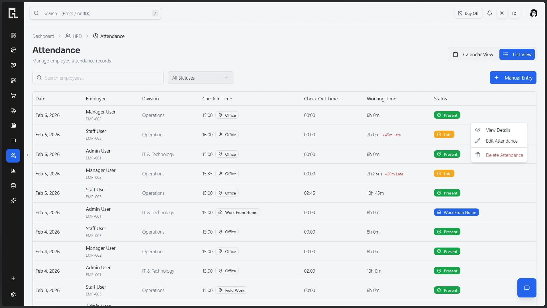Choose Delete Attendance from context menu

click(499, 155)
